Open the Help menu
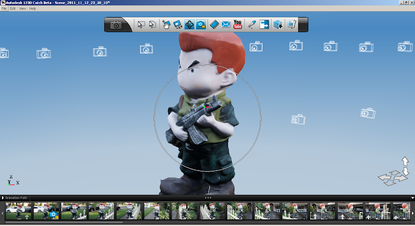This screenshot has height=226, width=415. 33,9
